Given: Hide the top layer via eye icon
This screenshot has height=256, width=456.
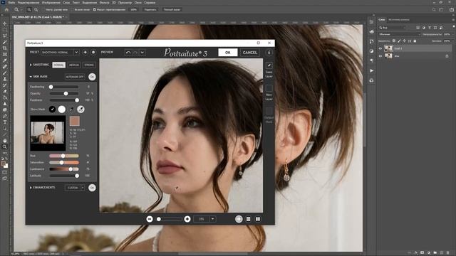Looking at the screenshot, I should tap(380, 48).
